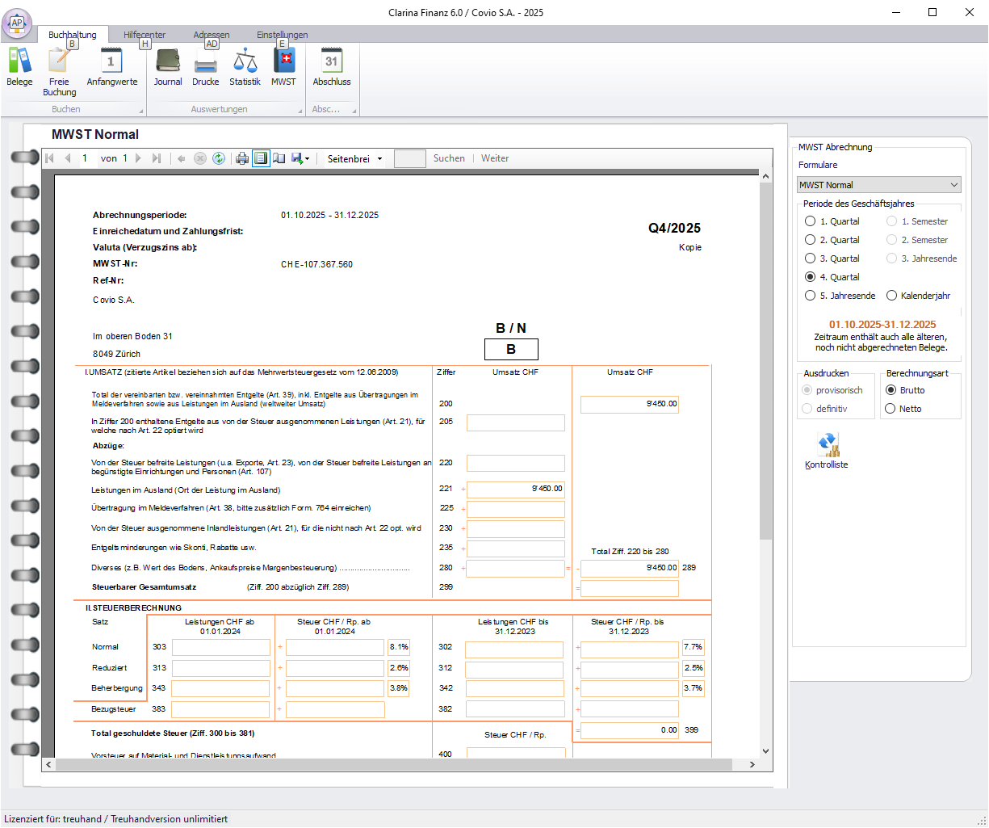Click the Ziffer 289 total amount
989x828 pixels.
tap(630, 568)
